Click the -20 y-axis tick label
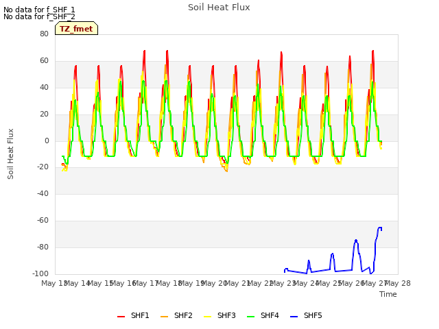Screen dimensions: 439x329 pos(43,167)
